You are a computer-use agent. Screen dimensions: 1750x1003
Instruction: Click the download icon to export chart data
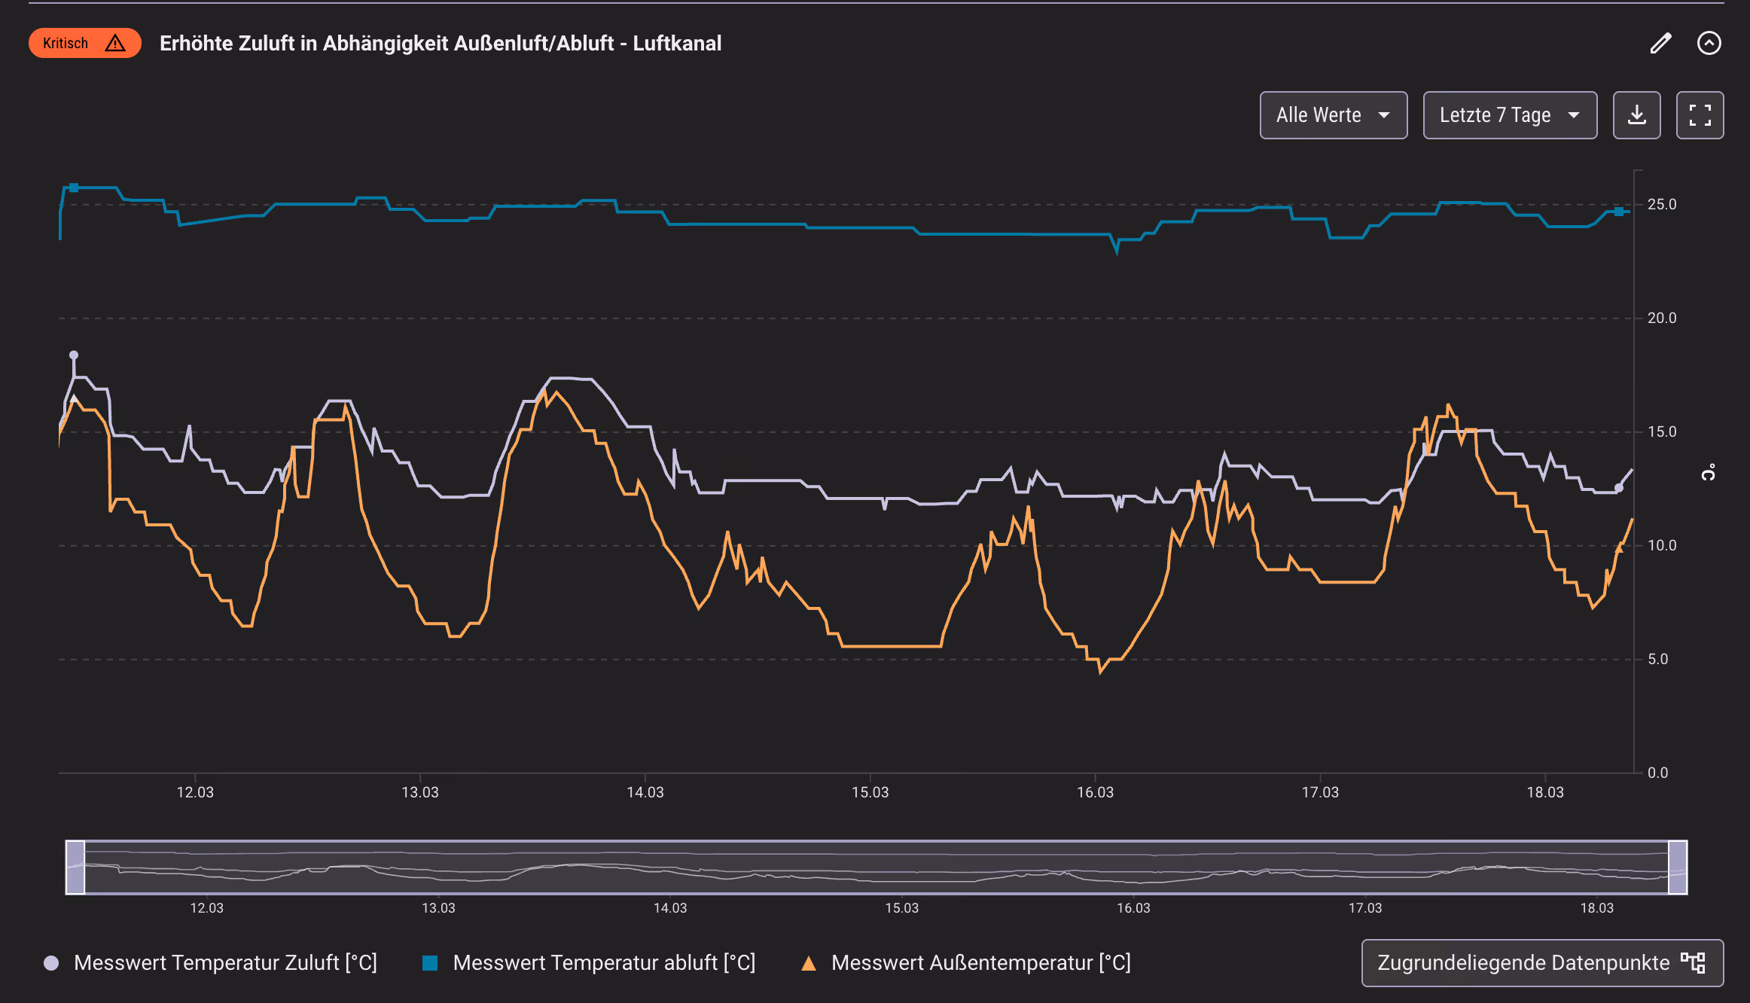click(1636, 114)
